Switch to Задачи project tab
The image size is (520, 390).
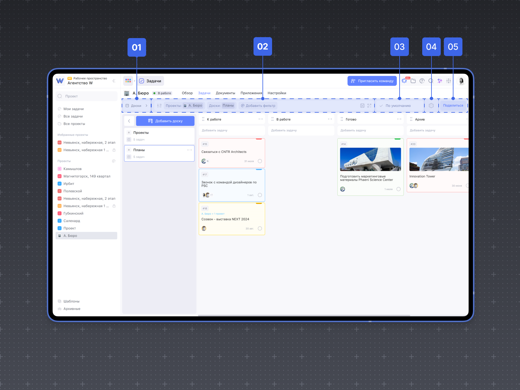pyautogui.click(x=204, y=93)
